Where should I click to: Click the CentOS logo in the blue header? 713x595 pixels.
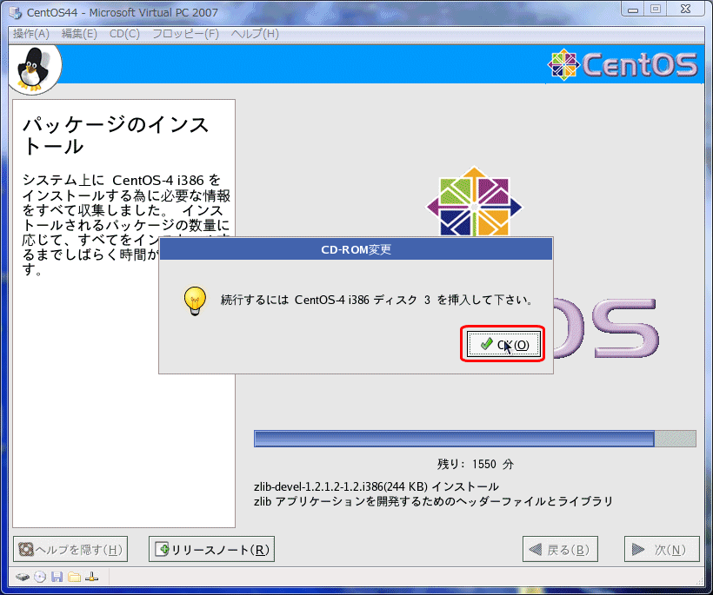[623, 64]
